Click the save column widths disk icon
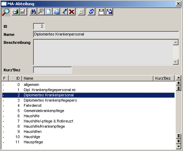 click(x=109, y=12)
